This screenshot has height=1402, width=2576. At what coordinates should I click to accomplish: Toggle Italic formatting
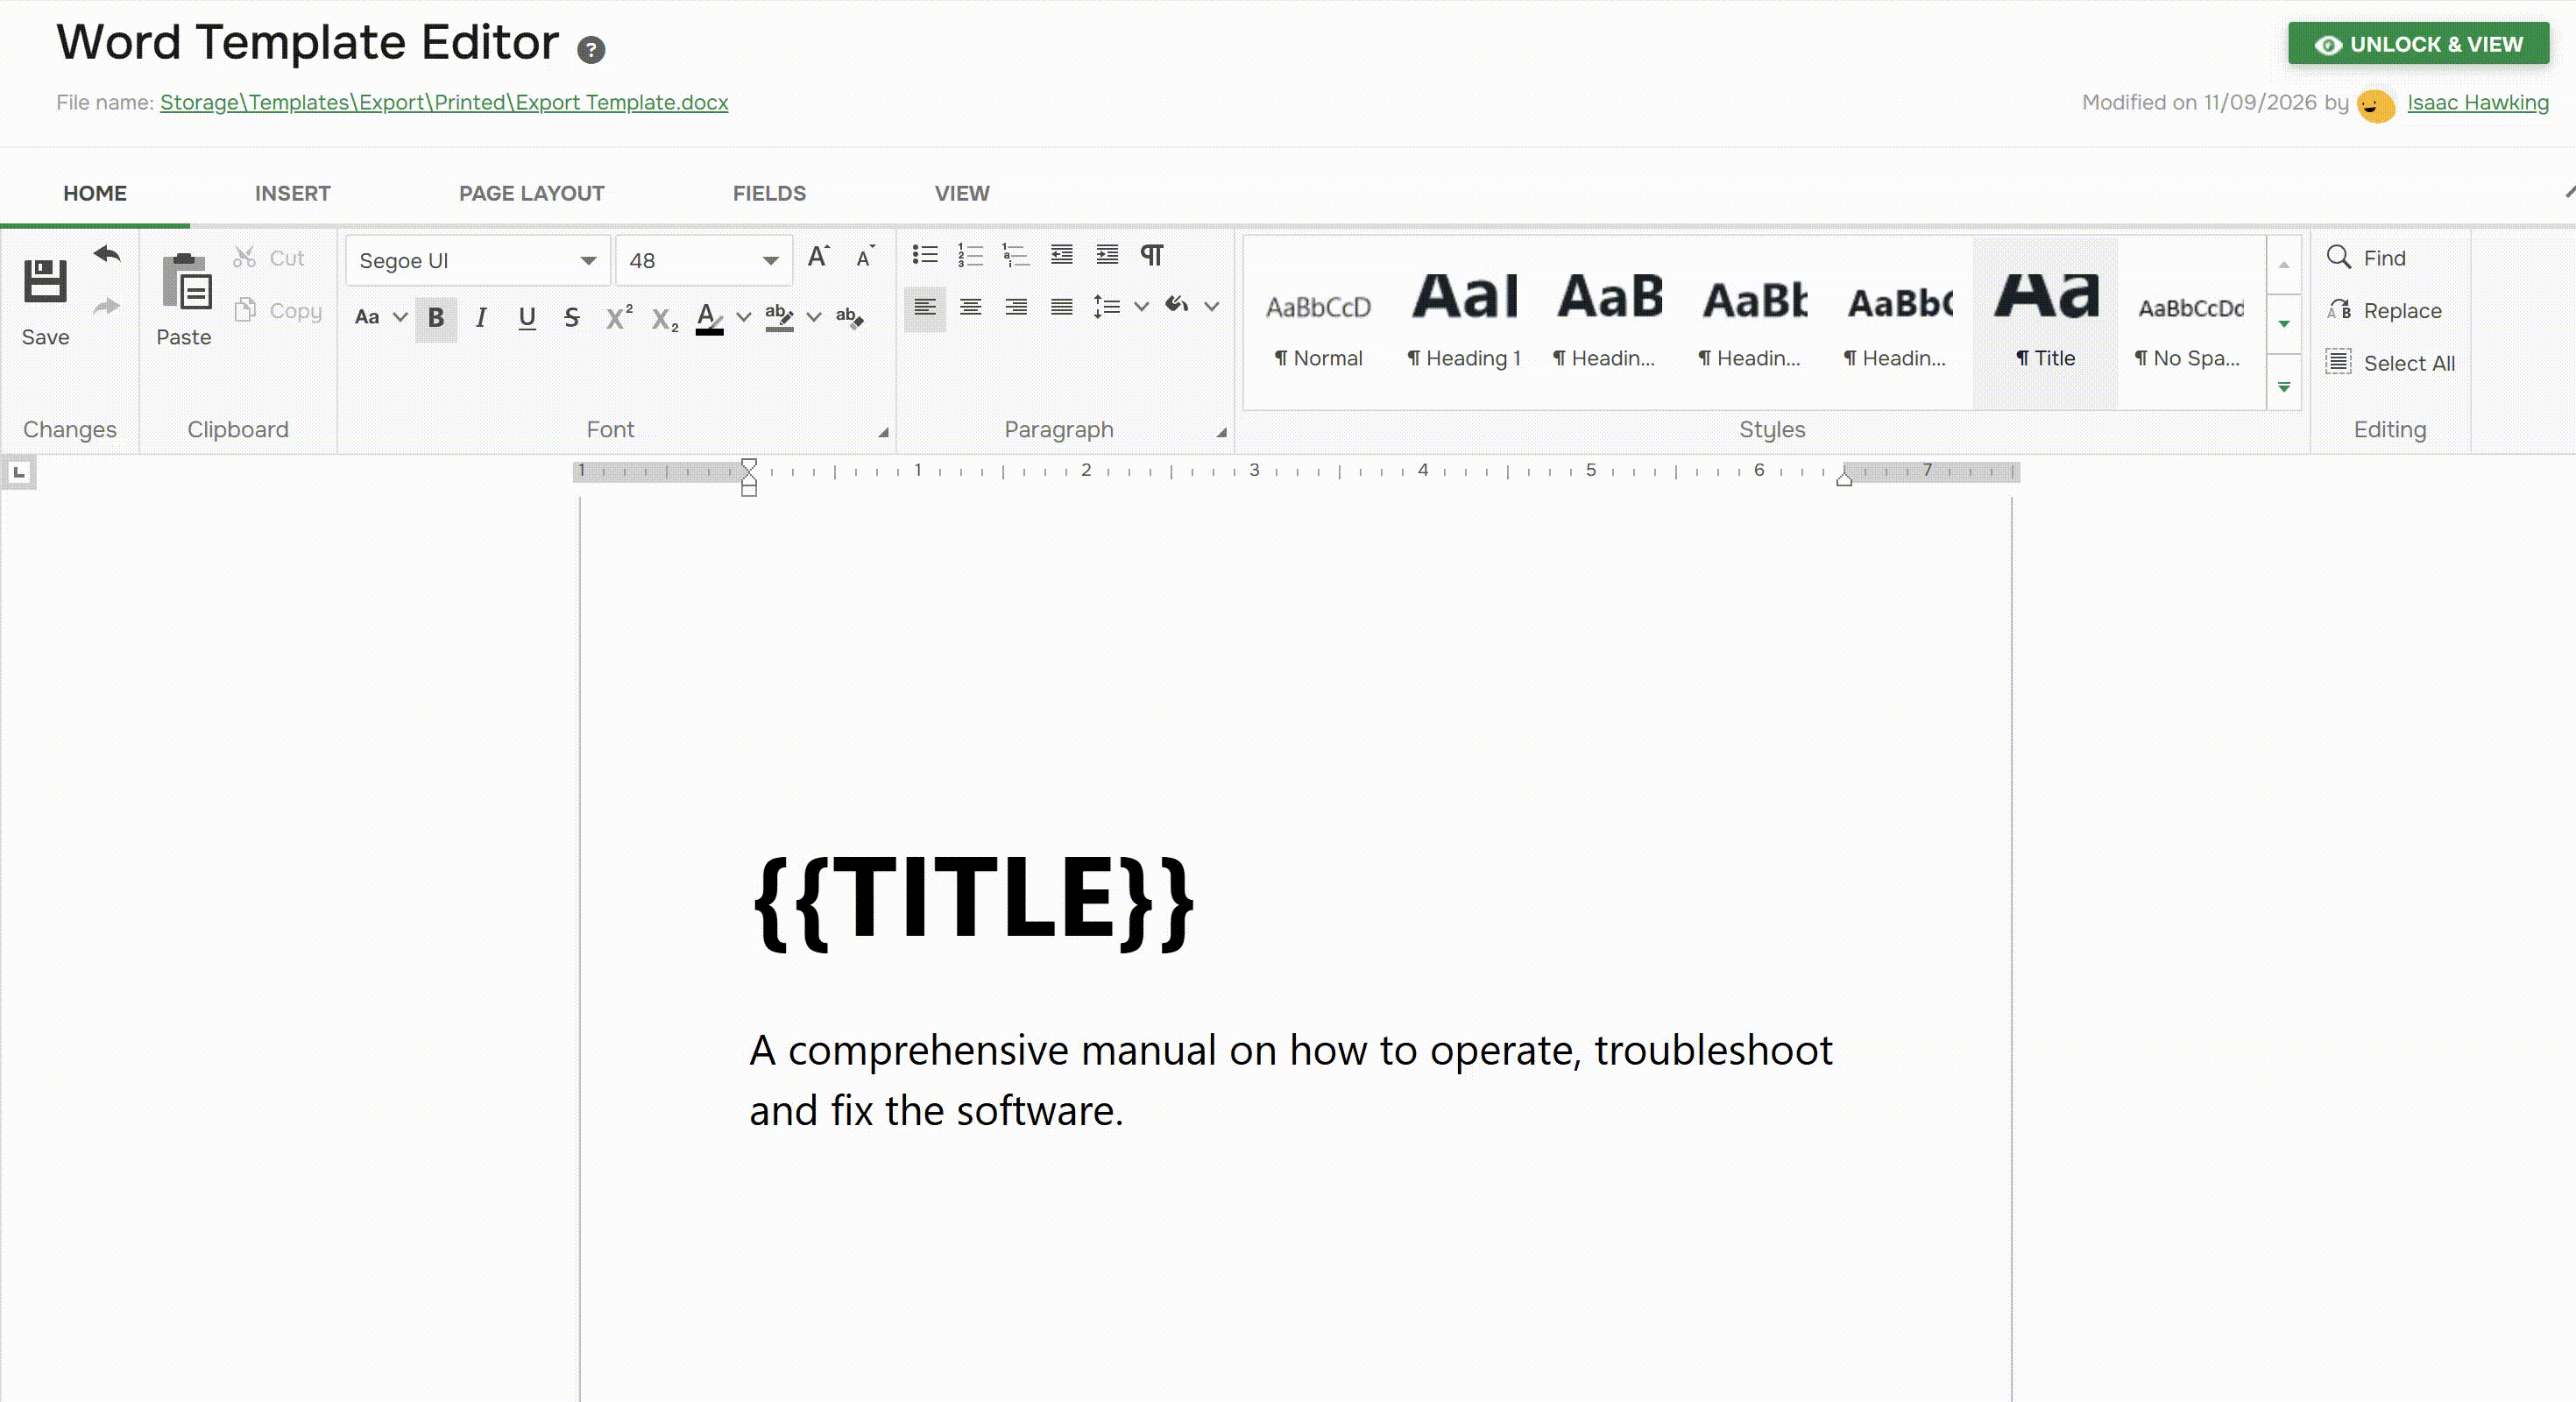point(481,318)
